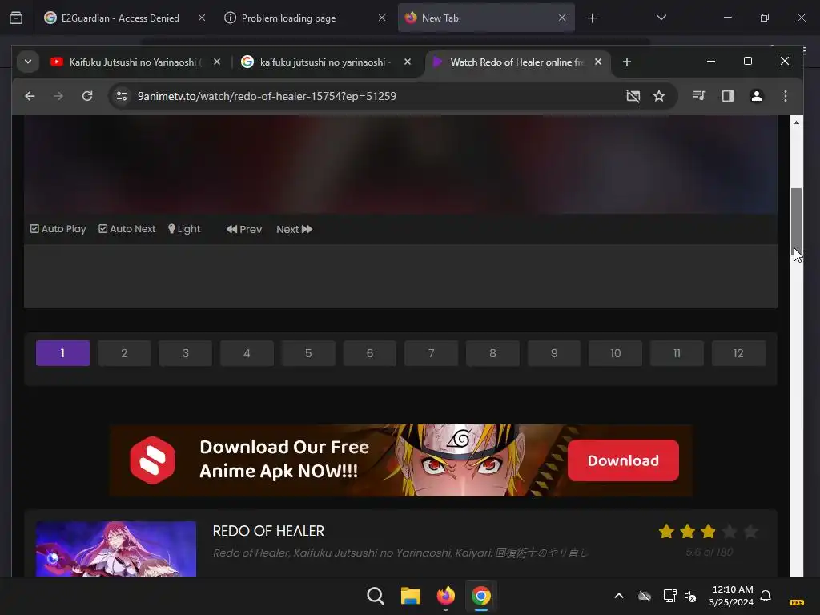Switch to YouTube Kaifuku Jutsushi tab
This screenshot has width=820, height=615.
tap(127, 62)
